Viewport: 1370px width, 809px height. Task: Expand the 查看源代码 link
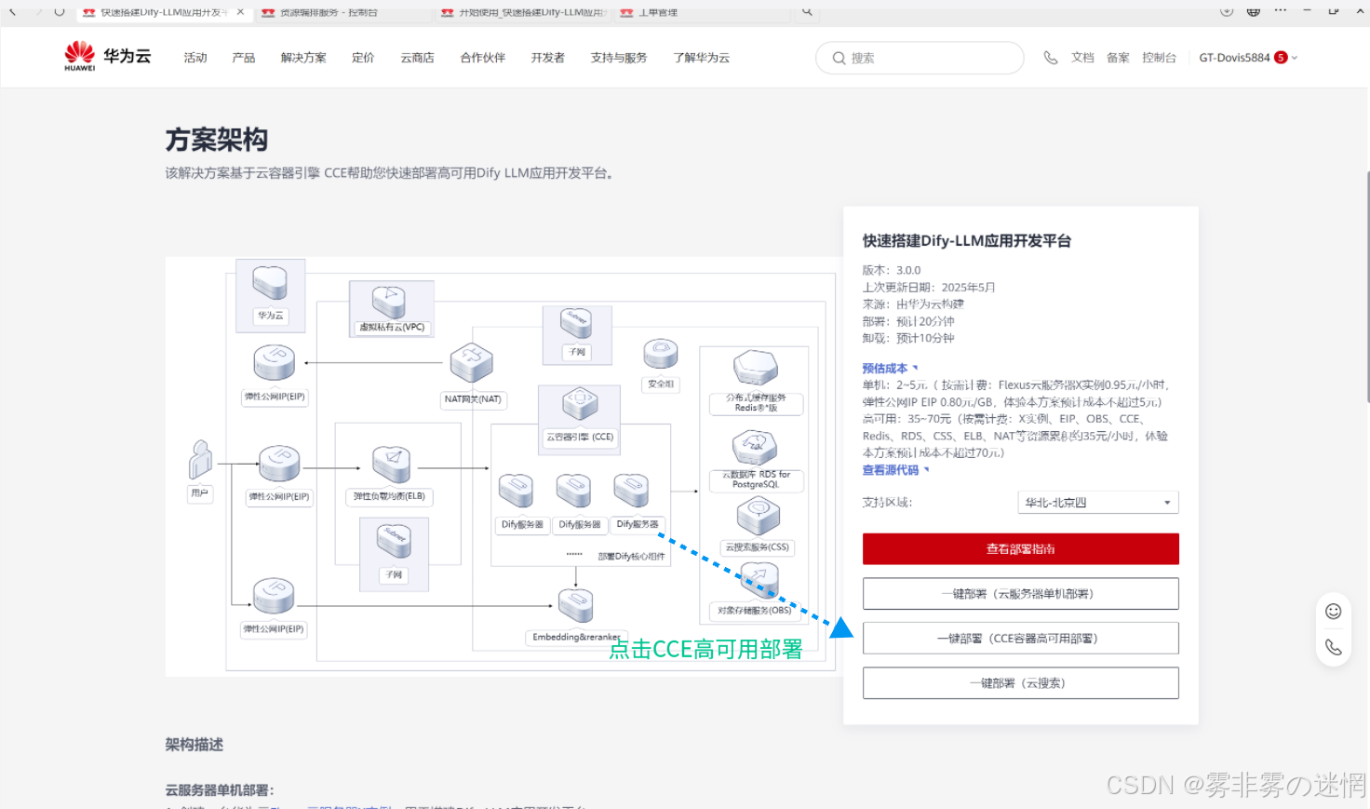(895, 470)
